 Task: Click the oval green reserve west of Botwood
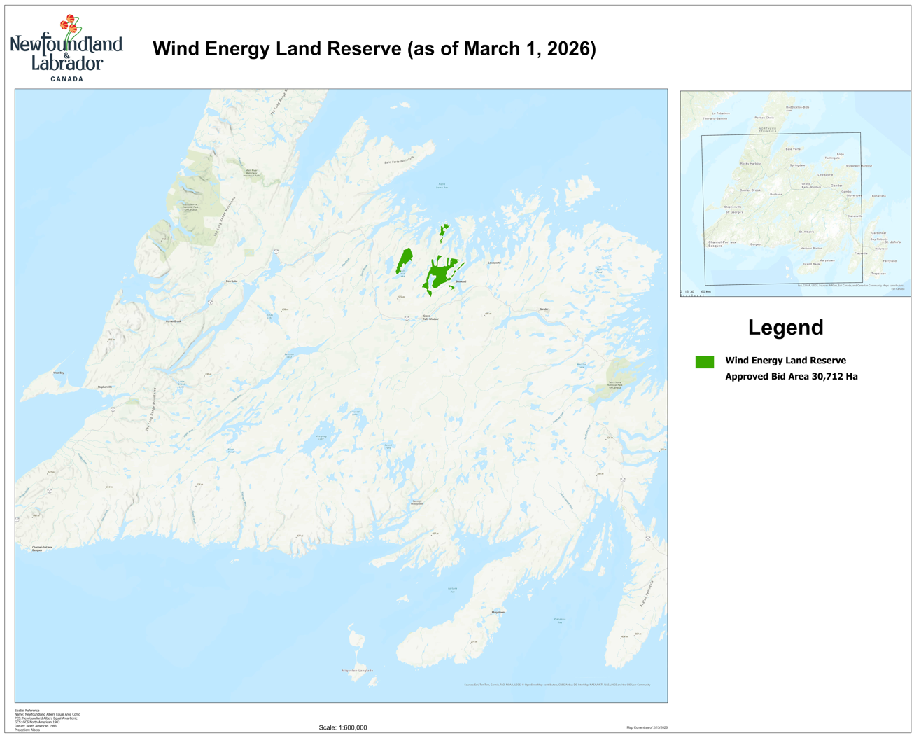point(405,260)
